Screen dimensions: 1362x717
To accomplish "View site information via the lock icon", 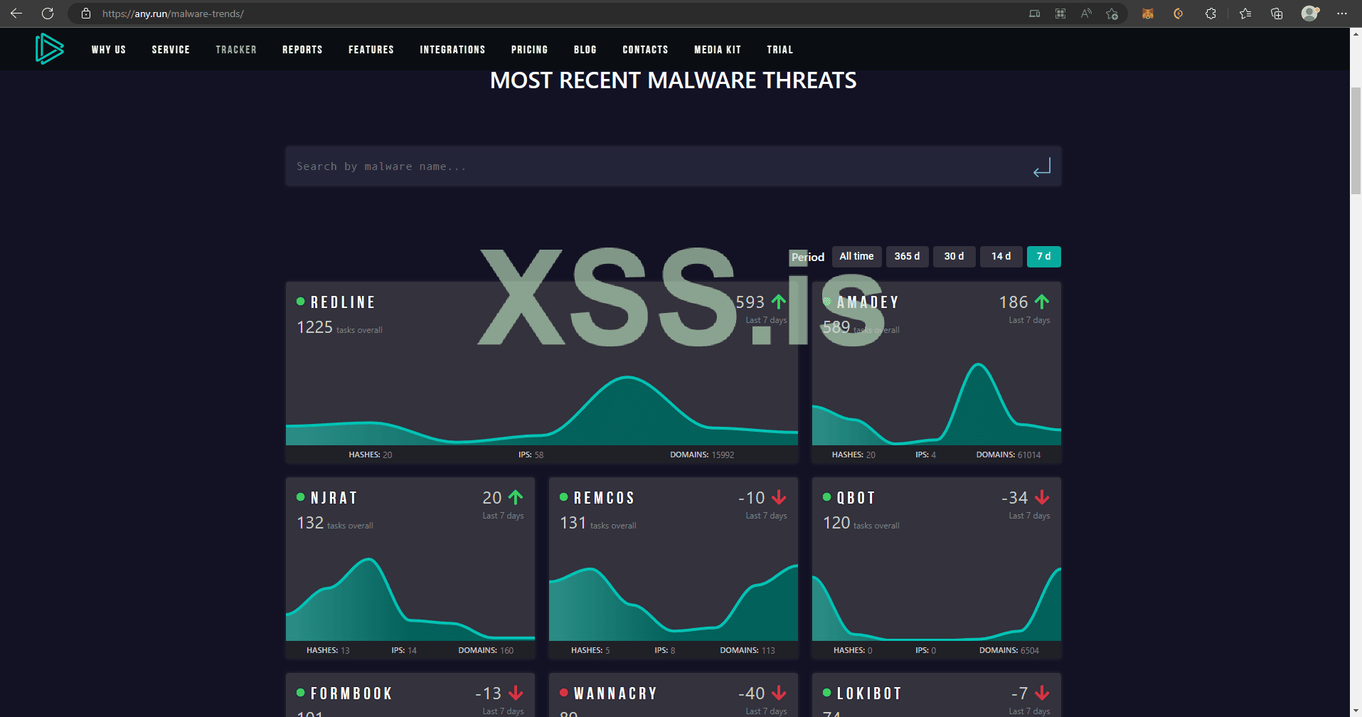I will [x=86, y=14].
